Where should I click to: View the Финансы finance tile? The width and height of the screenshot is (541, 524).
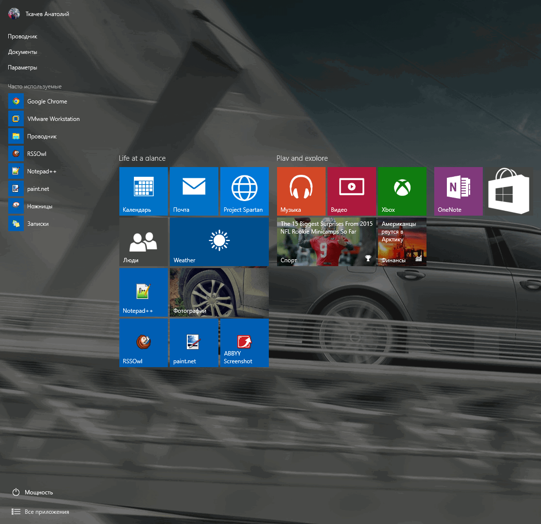tap(402, 241)
